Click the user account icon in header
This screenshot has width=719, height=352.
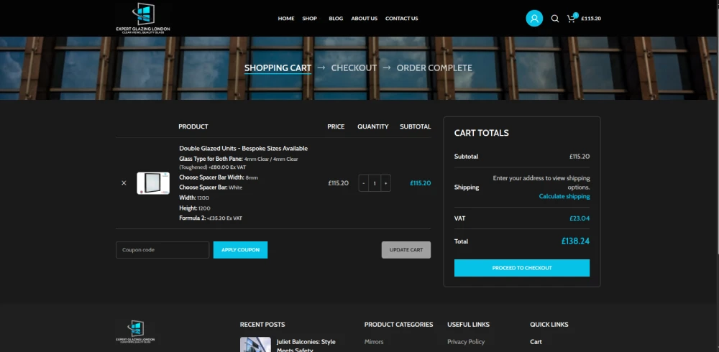point(533,19)
